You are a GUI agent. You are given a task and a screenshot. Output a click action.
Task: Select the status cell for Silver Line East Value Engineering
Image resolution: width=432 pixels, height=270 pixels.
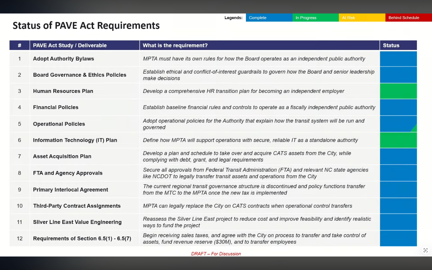tap(398, 222)
